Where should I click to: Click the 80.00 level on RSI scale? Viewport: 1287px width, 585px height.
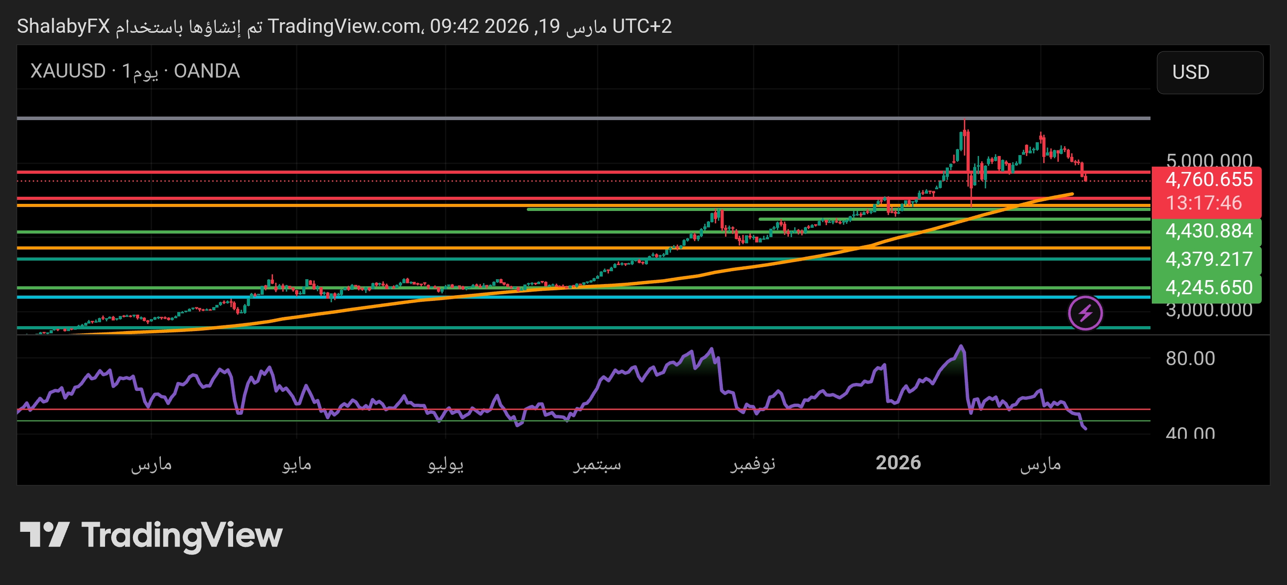click(1189, 359)
